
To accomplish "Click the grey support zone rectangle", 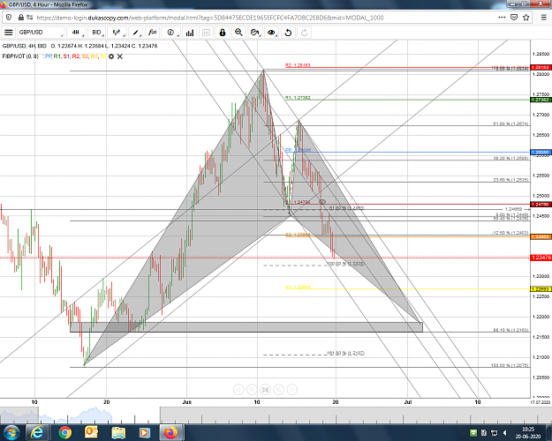I will pyautogui.click(x=246, y=327).
